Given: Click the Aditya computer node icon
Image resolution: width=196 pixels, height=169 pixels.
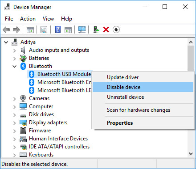Looking at the screenshot, I should [15, 42].
